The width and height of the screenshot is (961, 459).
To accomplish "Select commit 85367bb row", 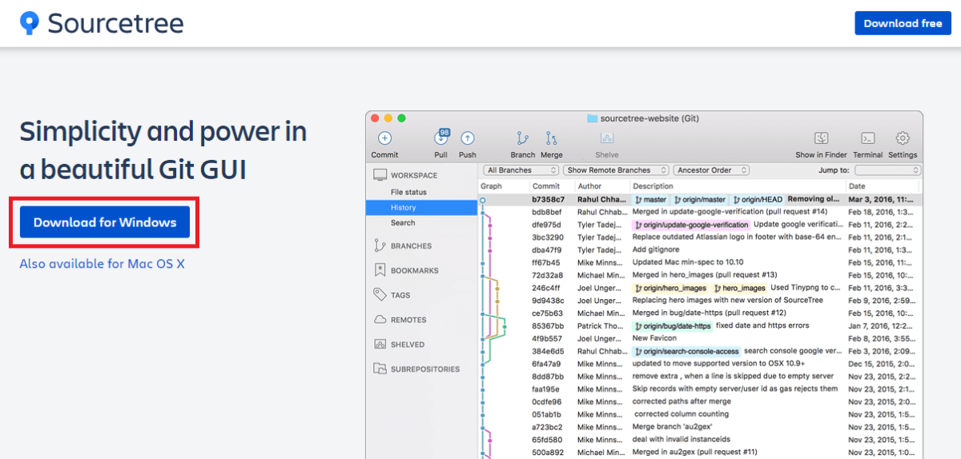I will pos(700,326).
